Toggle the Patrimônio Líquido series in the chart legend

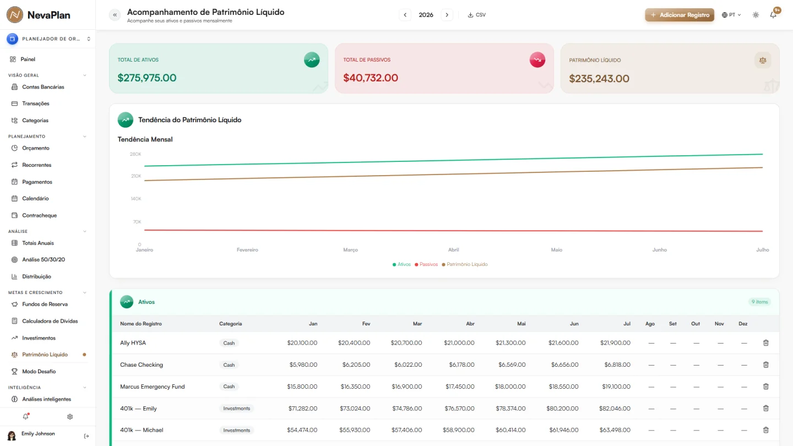coord(465,264)
